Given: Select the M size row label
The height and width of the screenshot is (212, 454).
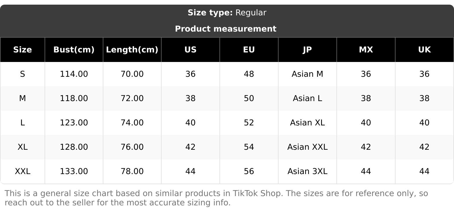Looking at the screenshot, I should click(x=22, y=98).
